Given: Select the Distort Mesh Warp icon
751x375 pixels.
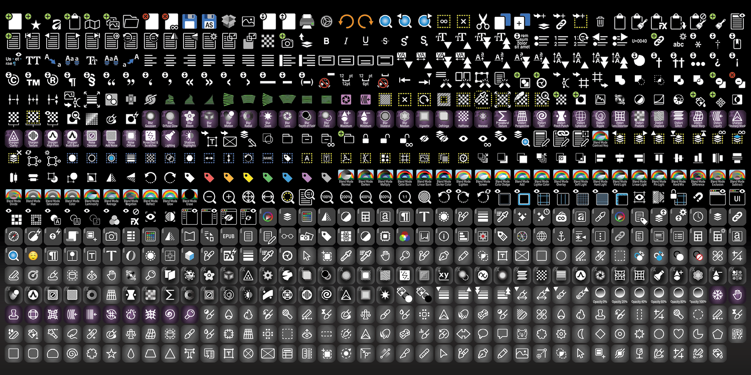Looking at the screenshot, I should tap(698, 119).
